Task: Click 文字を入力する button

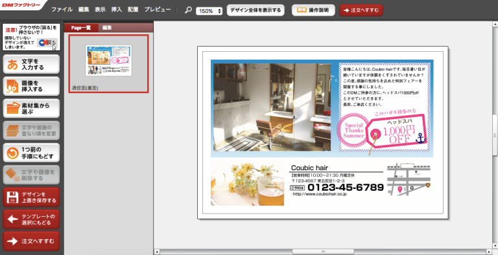Action: (31, 64)
